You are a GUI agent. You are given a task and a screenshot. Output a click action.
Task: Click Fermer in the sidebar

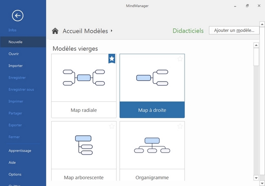pyautogui.click(x=14, y=137)
